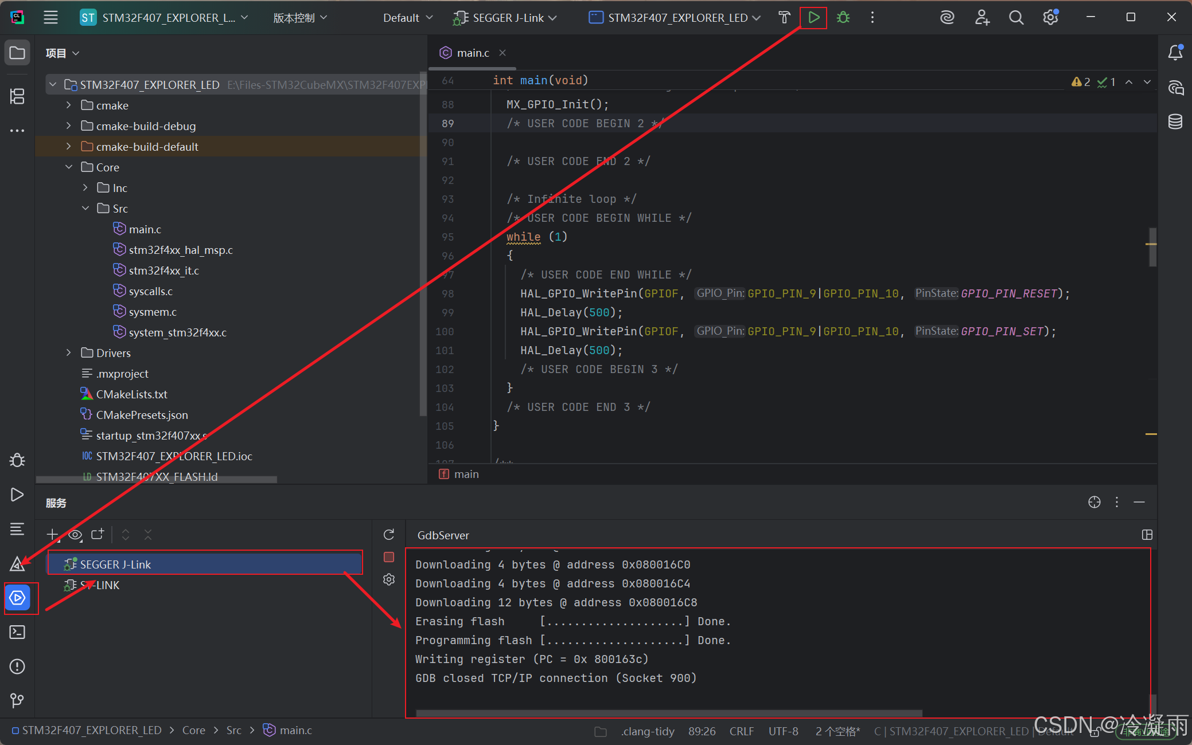
Task: Open the AI chat panel icon
Action: (1175, 87)
